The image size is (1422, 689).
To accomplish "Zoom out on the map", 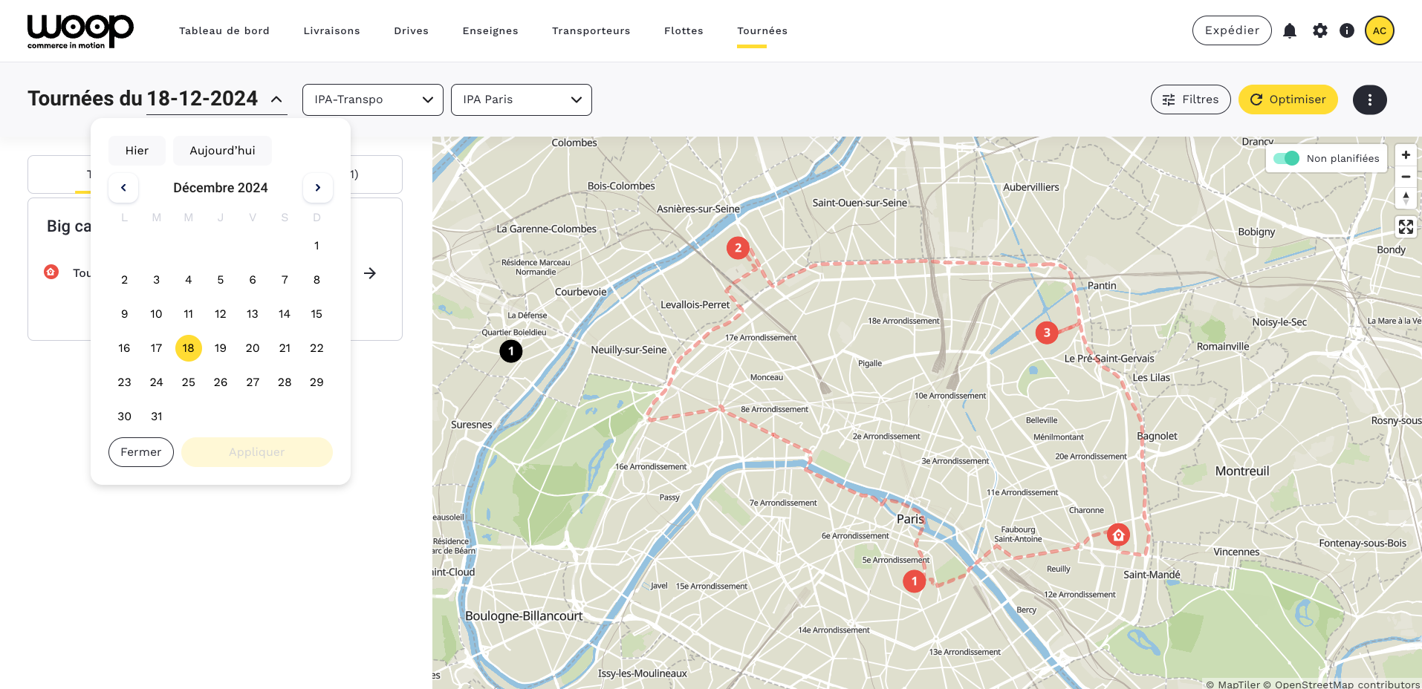I will [1405, 177].
